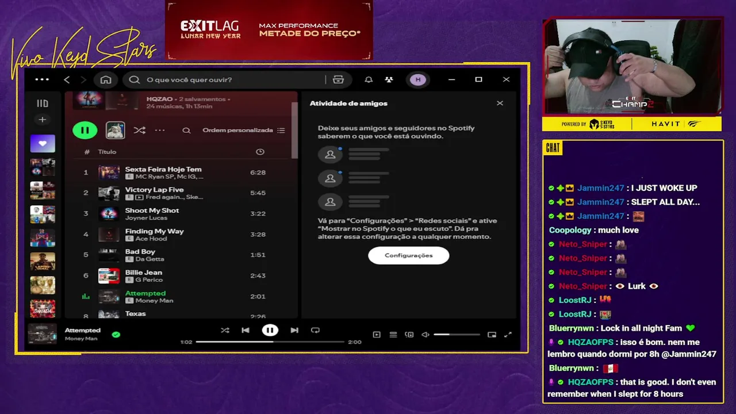Pause the playlist with the green button
Image resolution: width=736 pixels, height=414 pixels.
85,130
